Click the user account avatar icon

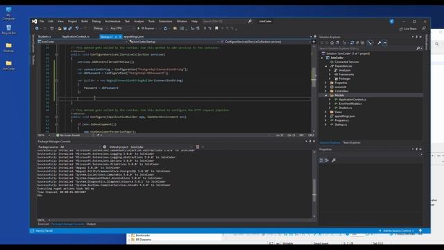(391, 22)
